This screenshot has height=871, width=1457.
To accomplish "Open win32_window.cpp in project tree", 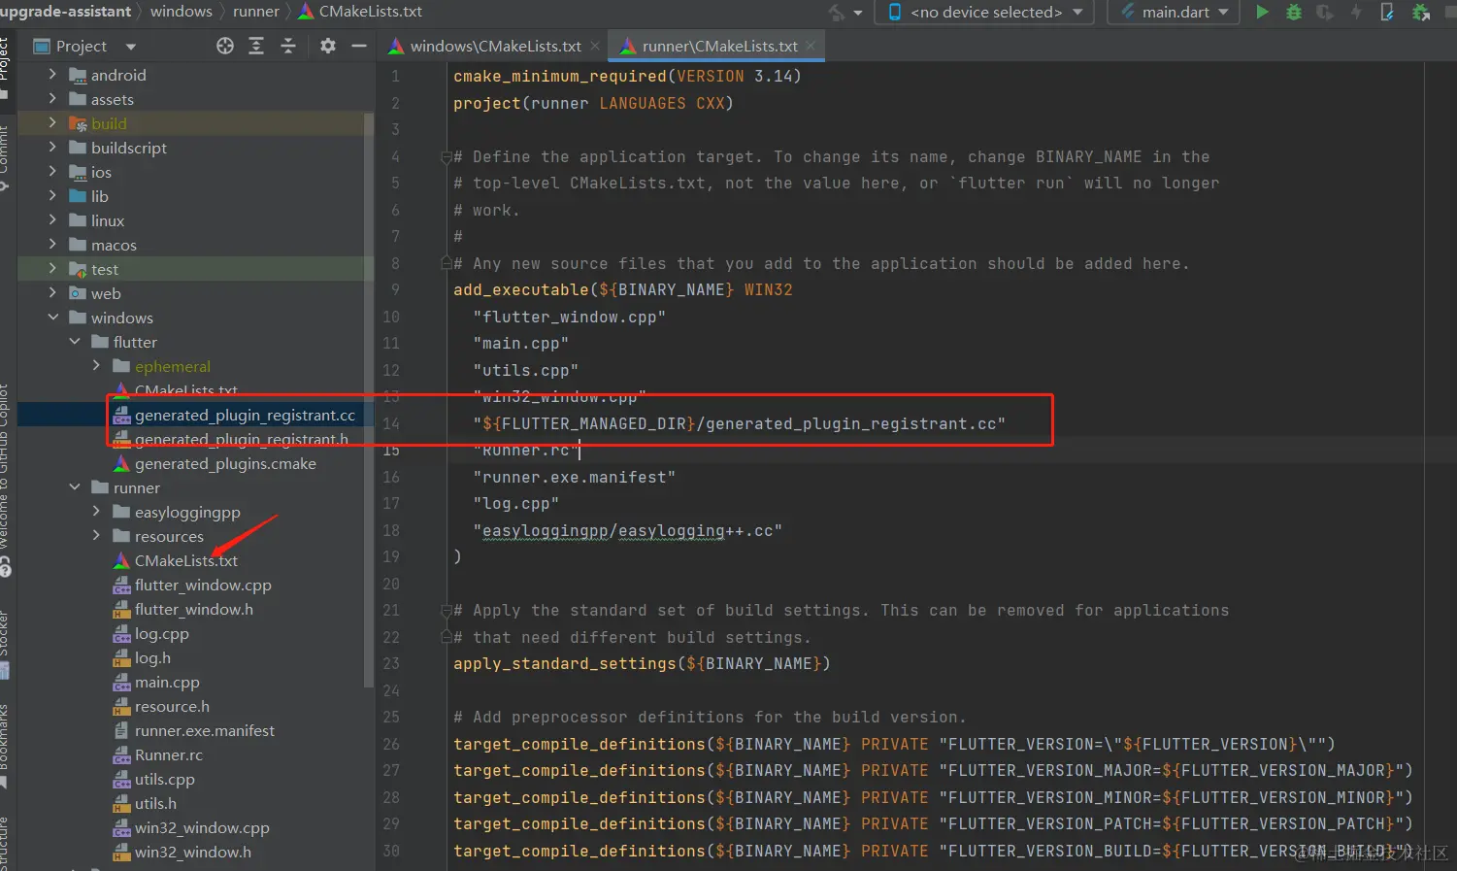I will point(202,827).
